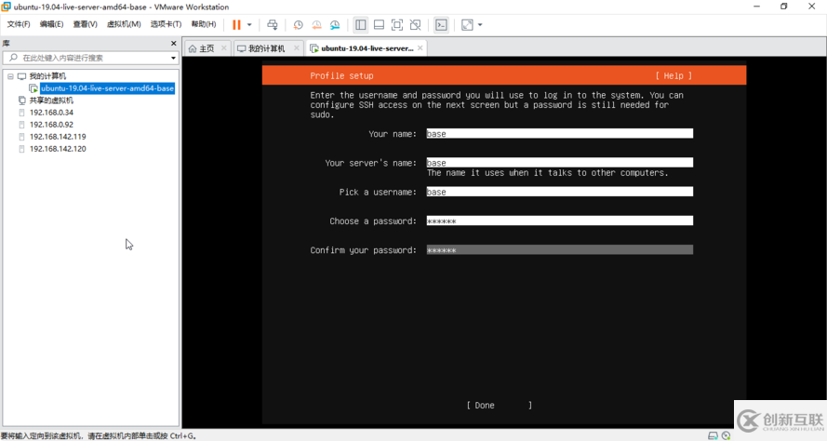Open the stretch display dropdown arrow

(x=480, y=25)
